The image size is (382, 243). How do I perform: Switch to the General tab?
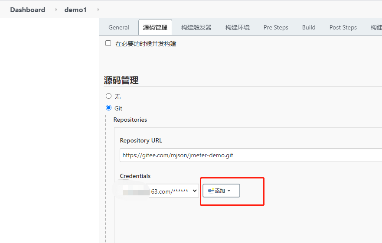pos(119,27)
